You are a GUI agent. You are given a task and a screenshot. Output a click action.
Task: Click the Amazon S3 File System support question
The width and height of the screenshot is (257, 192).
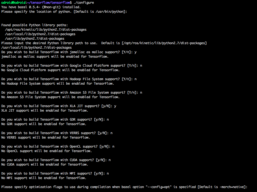[x=71, y=93]
